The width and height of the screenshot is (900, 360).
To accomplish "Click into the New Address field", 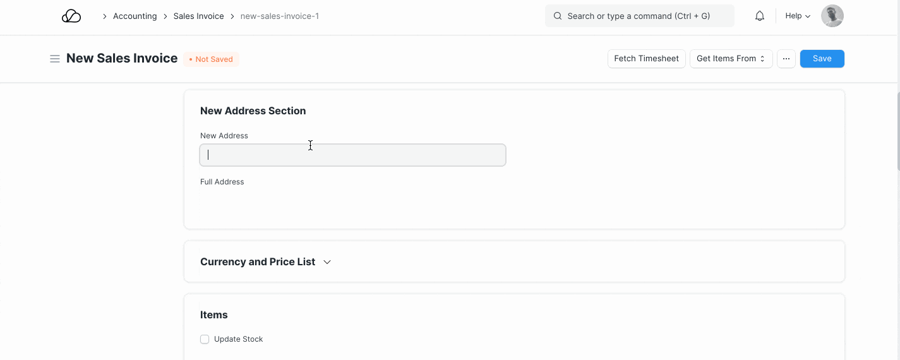I will point(352,155).
